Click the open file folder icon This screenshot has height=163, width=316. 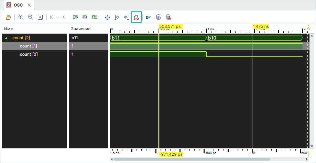click(9, 17)
